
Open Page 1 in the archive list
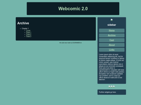coord(29,32)
